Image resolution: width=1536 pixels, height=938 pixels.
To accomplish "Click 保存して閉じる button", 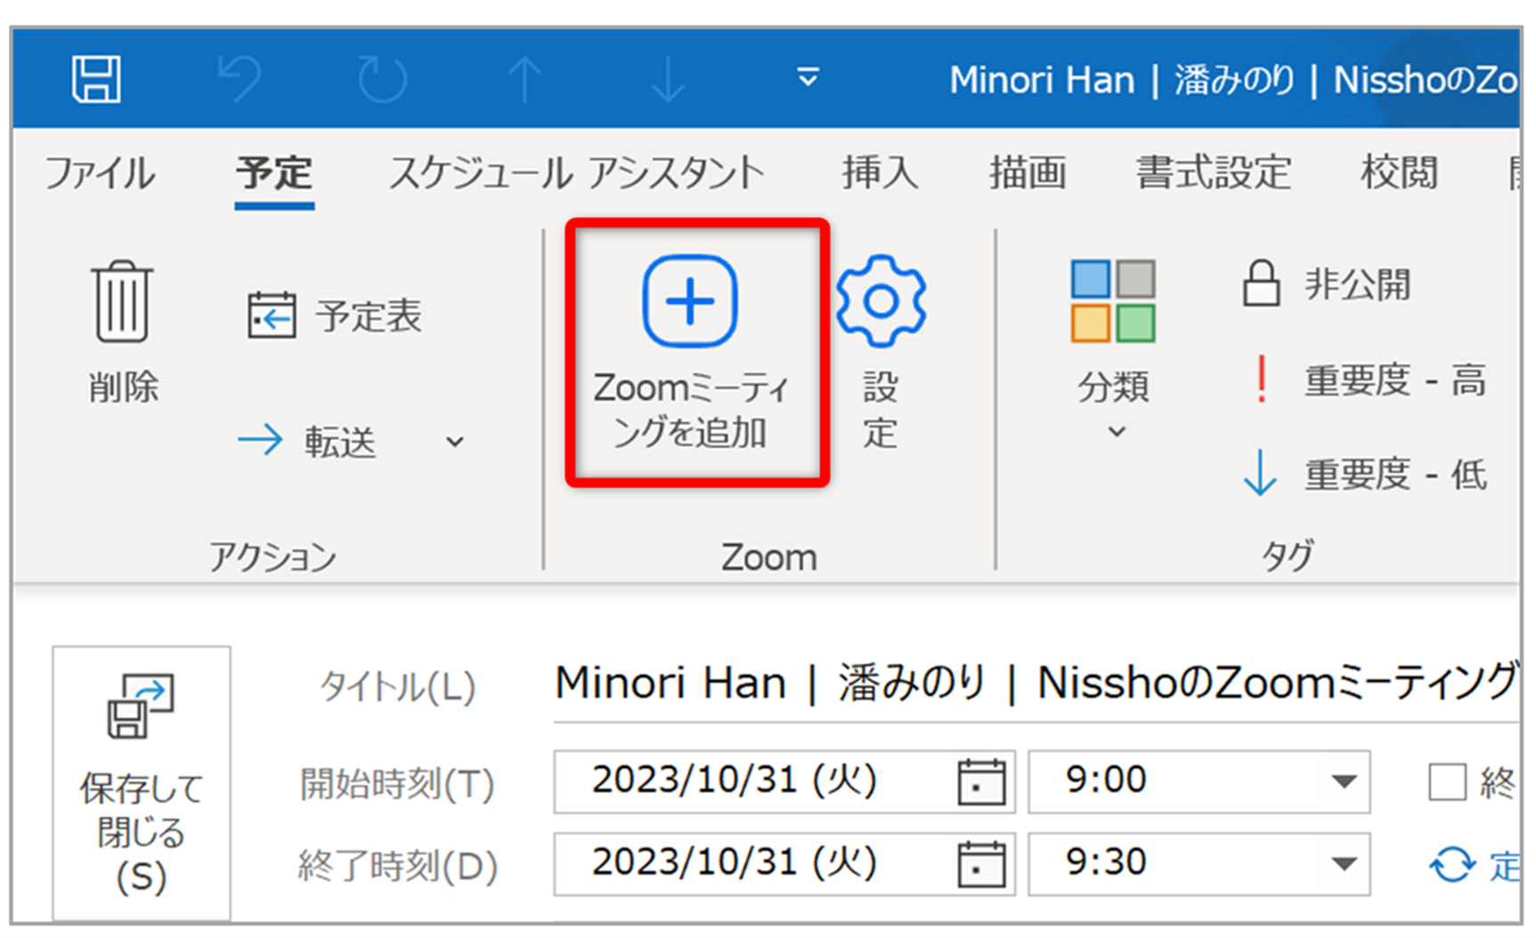I will pyautogui.click(x=142, y=783).
